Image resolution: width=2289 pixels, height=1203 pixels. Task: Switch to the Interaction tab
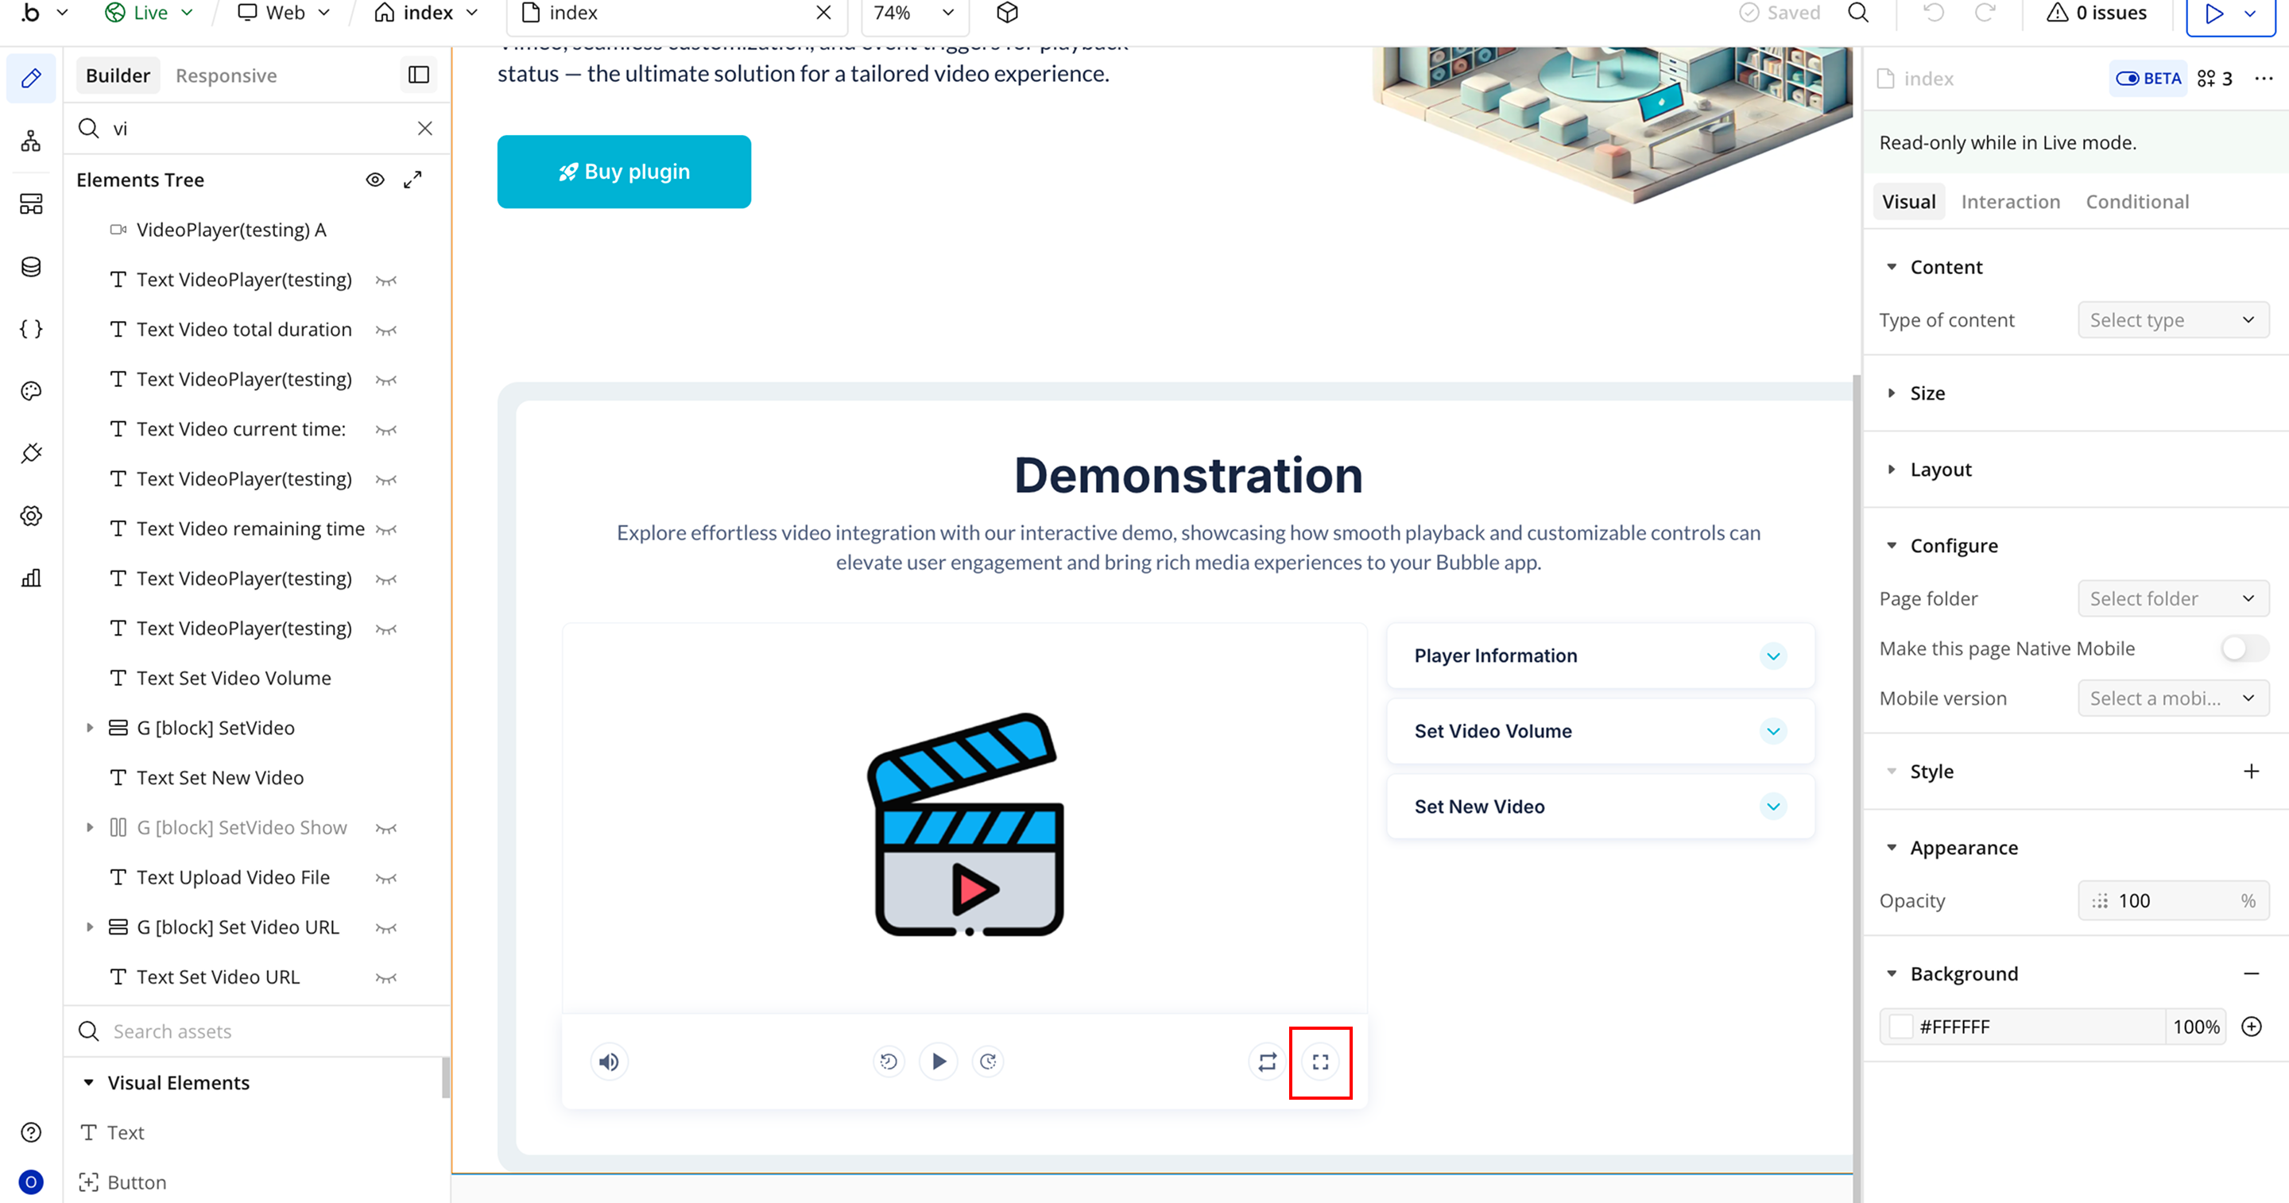coord(2010,202)
